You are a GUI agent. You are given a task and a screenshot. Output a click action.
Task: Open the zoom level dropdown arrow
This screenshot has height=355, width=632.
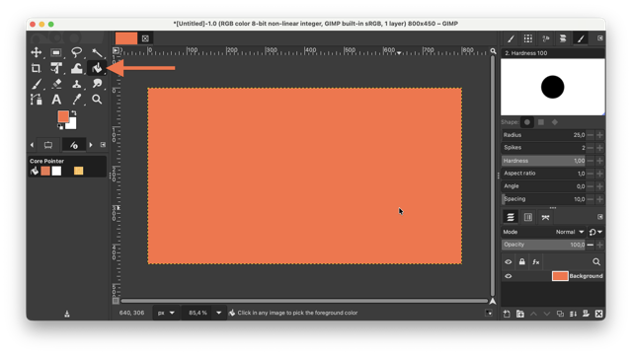(x=219, y=313)
